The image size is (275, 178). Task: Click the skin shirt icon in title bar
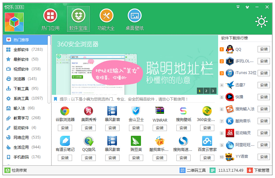click(x=247, y=7)
